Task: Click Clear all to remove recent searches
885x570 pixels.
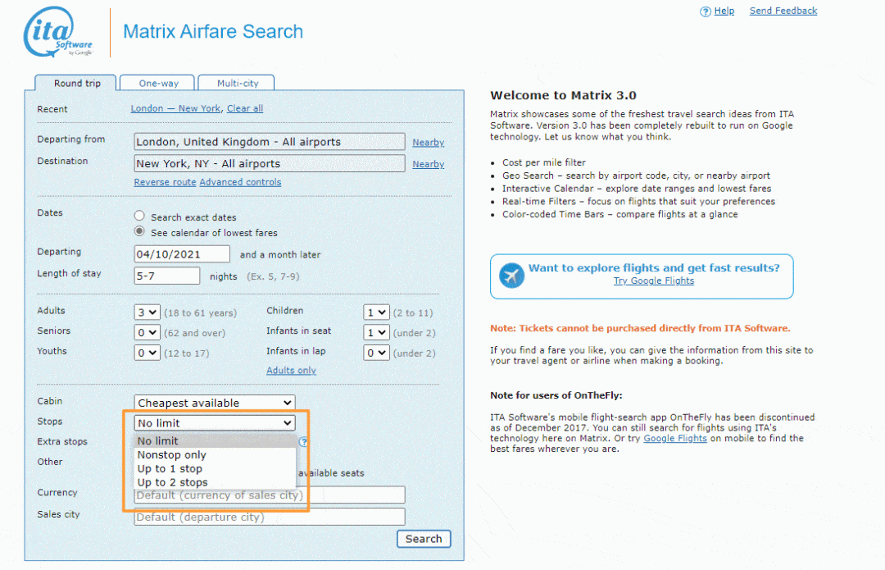Action: click(244, 107)
